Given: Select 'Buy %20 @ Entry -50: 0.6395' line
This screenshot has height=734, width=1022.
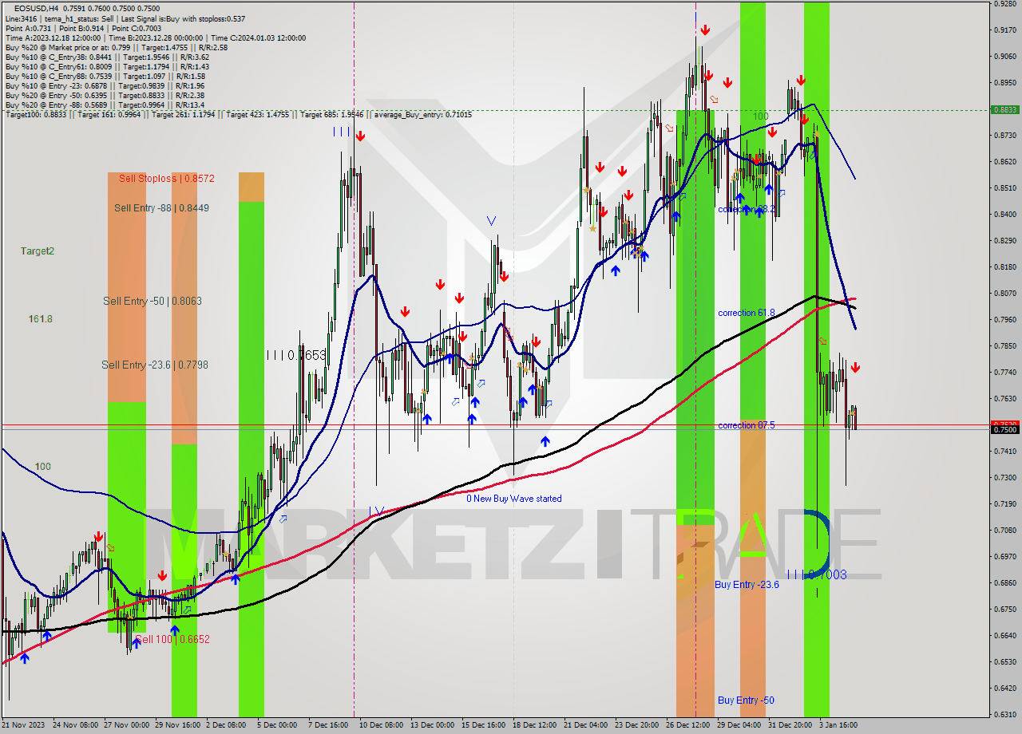Looking at the screenshot, I should tap(105, 95).
